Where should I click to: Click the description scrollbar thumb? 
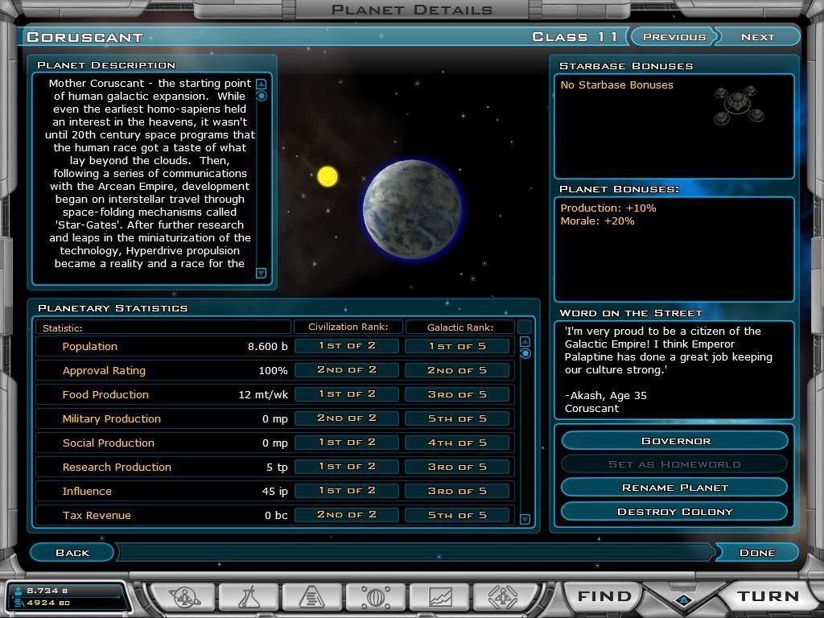click(x=262, y=97)
